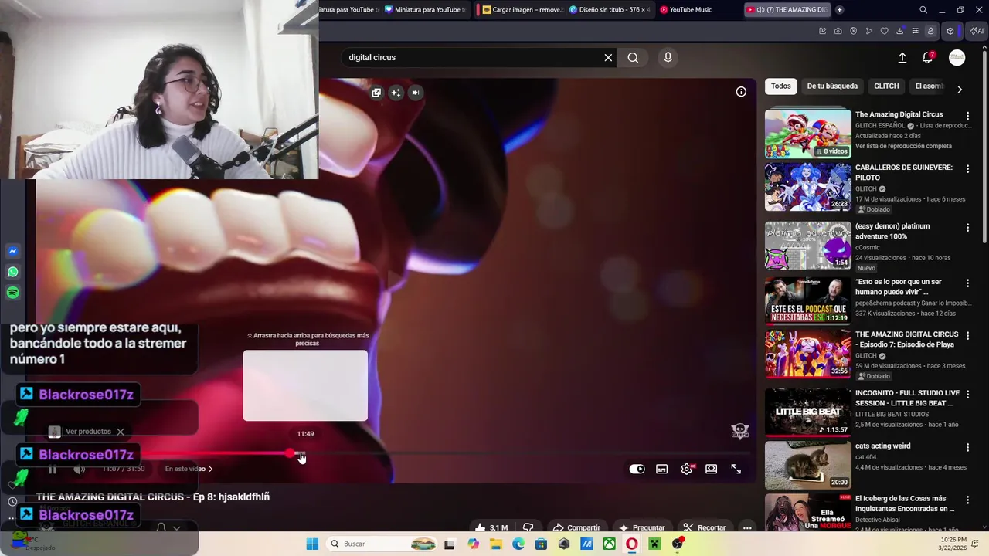
Task: Select the 'GLITCH' filter chip
Action: [886, 86]
